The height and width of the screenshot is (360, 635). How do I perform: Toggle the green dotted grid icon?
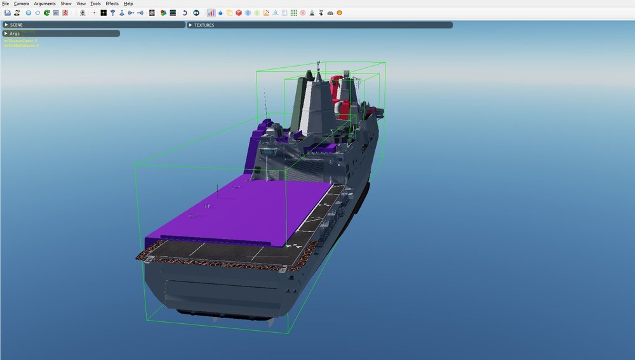(x=293, y=13)
